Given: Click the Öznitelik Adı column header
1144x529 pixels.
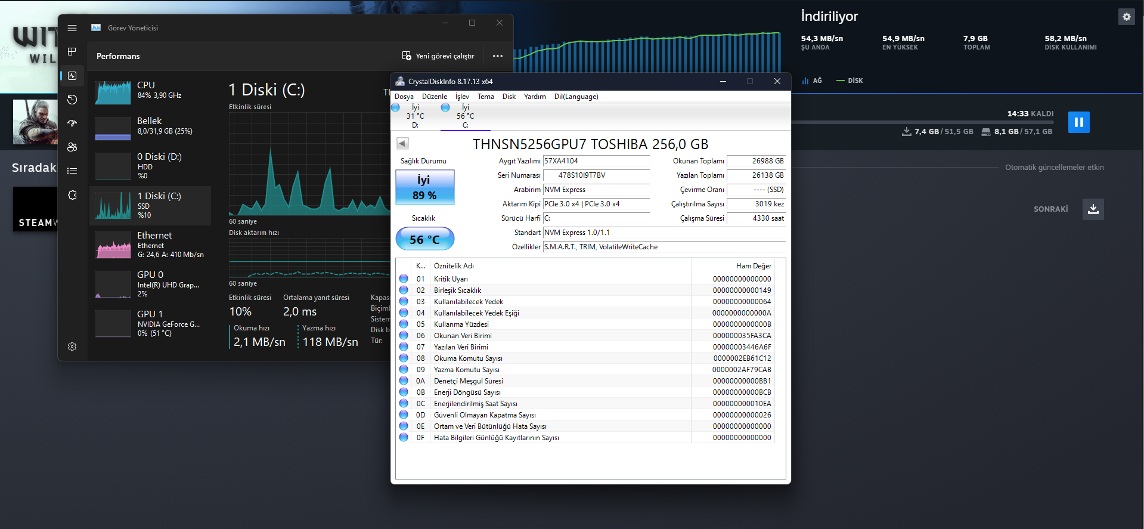Looking at the screenshot, I should pos(560,266).
